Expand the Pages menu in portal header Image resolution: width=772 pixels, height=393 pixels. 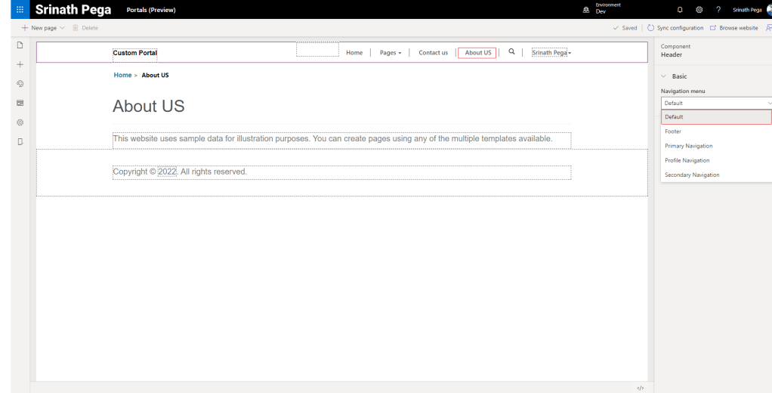[x=394, y=53]
